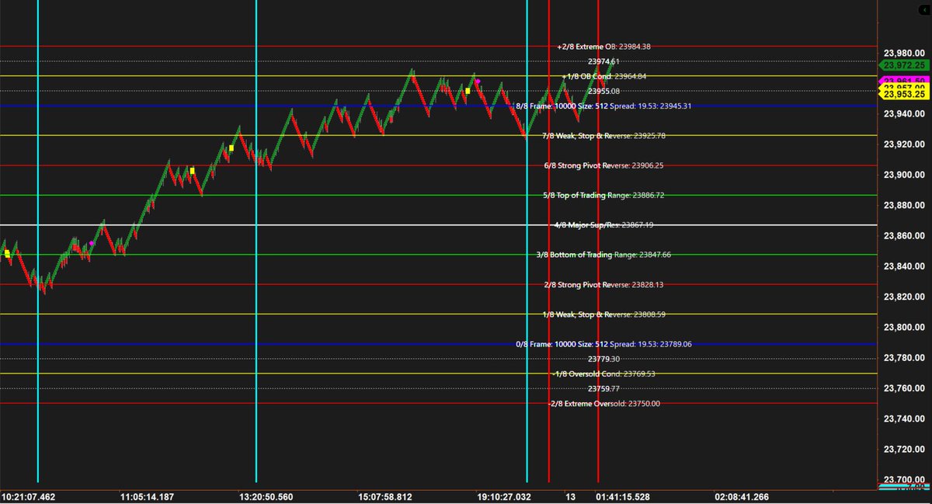The width and height of the screenshot is (932, 504).
Task: Click the yellow 23,953.25 price tag
Action: click(902, 94)
